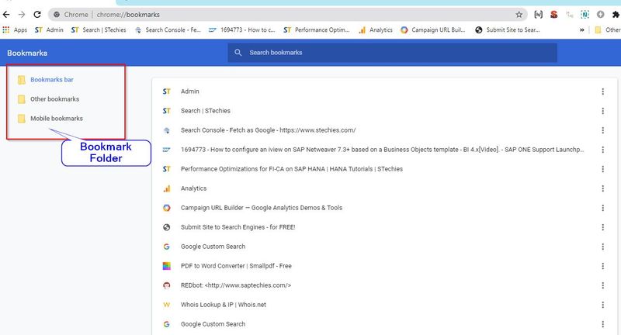Screen dimensions: 621x335
Task: Open the 1694773 bookmark in bookmarks bar
Action: [x=242, y=29]
